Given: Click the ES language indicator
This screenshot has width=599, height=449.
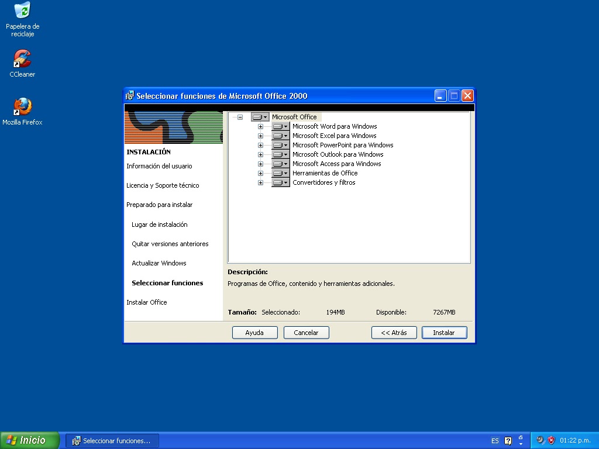Looking at the screenshot, I should click(x=494, y=440).
